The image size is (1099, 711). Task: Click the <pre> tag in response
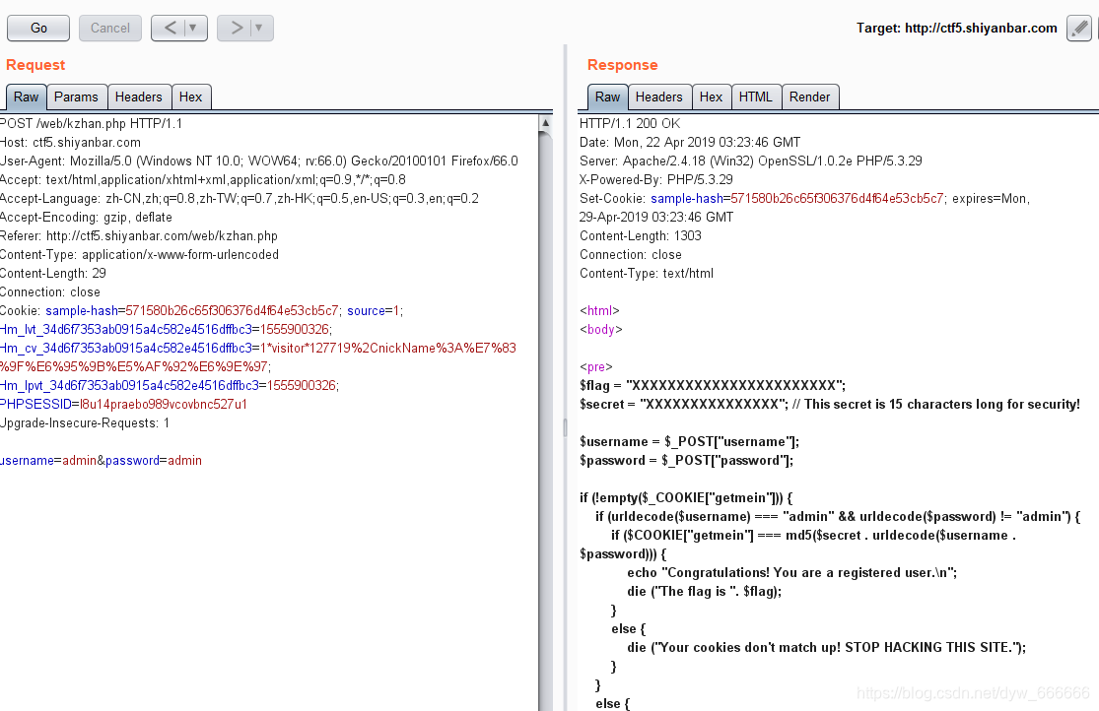(595, 366)
